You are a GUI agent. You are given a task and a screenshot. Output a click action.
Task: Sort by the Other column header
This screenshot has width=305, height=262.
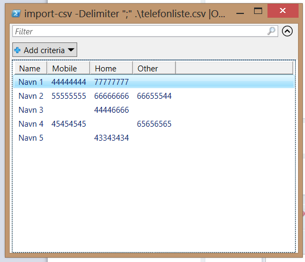(154, 68)
